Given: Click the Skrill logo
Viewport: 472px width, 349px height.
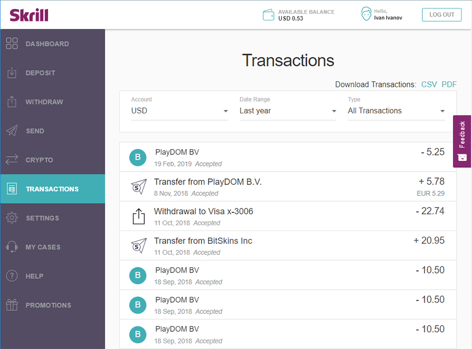Looking at the screenshot, I should point(29,15).
